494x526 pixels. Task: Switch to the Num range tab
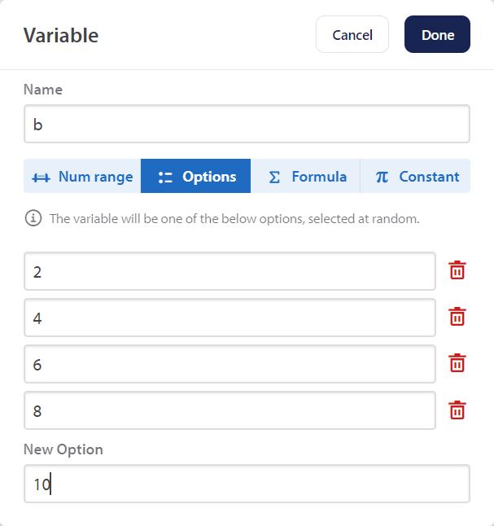tap(82, 176)
